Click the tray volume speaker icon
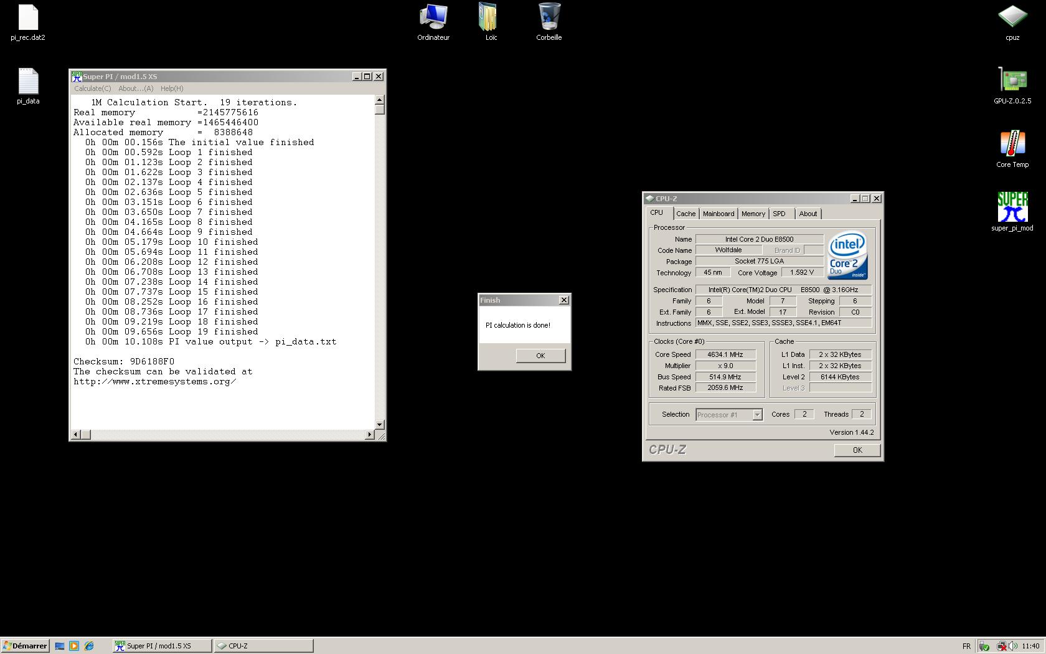 tap(1013, 646)
